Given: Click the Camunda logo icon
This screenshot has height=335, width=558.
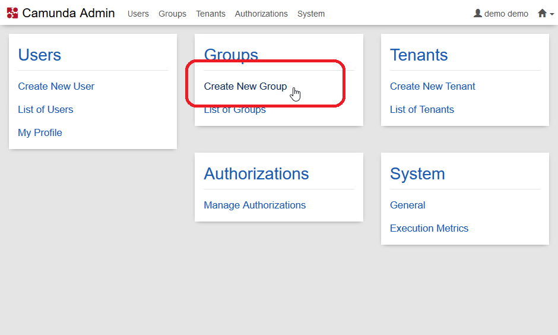Looking at the screenshot, I should (12, 13).
